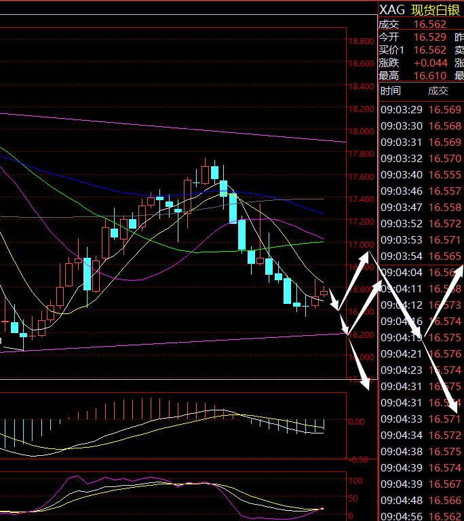Click the 100 label on oscillator axis

coord(355,480)
